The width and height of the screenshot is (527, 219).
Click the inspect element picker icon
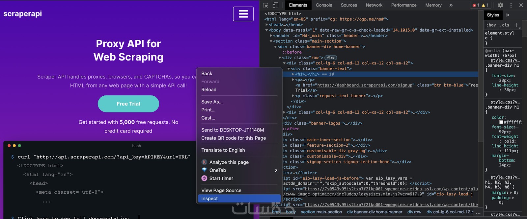[265, 5]
